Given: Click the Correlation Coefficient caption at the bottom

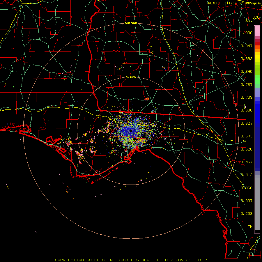Looking at the screenshot, I should tap(131, 260).
